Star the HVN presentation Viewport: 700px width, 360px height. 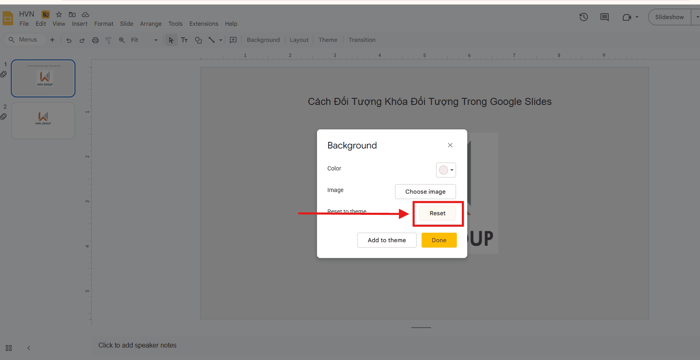pyautogui.click(x=59, y=15)
